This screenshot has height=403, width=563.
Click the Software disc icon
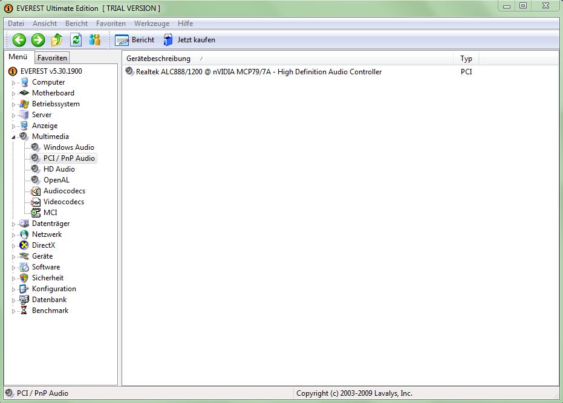pyautogui.click(x=24, y=267)
